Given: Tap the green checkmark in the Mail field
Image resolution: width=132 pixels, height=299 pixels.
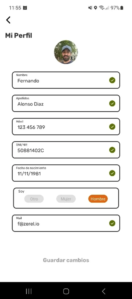Looking at the screenshot, I should 112,223.
